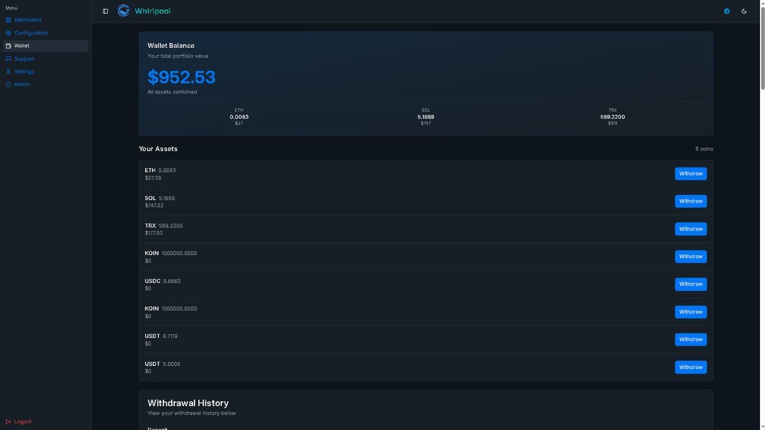The image size is (766, 430).
Task: Open the Settings menu item
Action: click(x=24, y=72)
